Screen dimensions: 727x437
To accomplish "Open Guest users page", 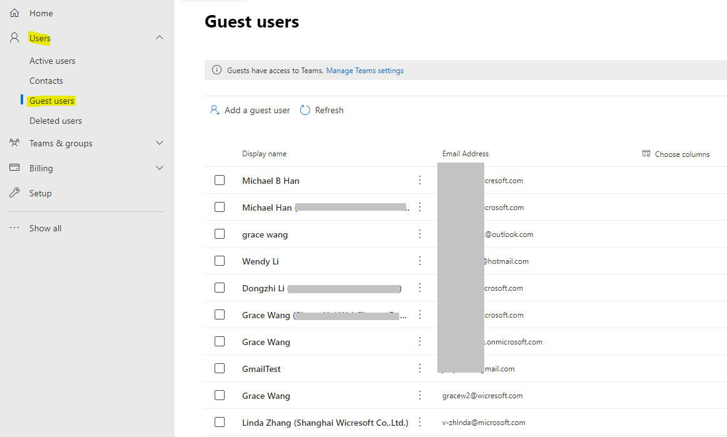I will click(x=51, y=101).
